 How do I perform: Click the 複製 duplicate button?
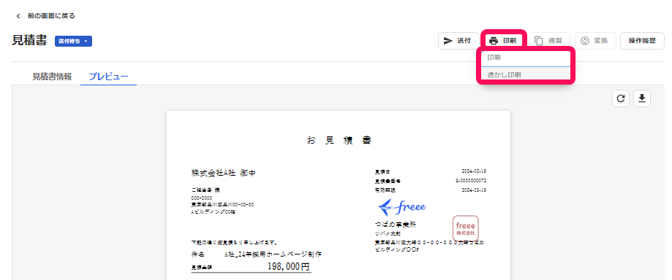tap(549, 41)
